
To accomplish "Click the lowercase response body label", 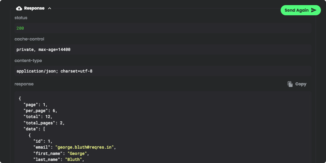I will click(24, 84).
